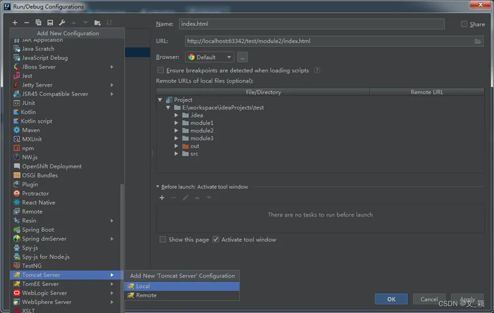
Task: Choose Spring Boot from configuration list
Action: tap(38, 230)
